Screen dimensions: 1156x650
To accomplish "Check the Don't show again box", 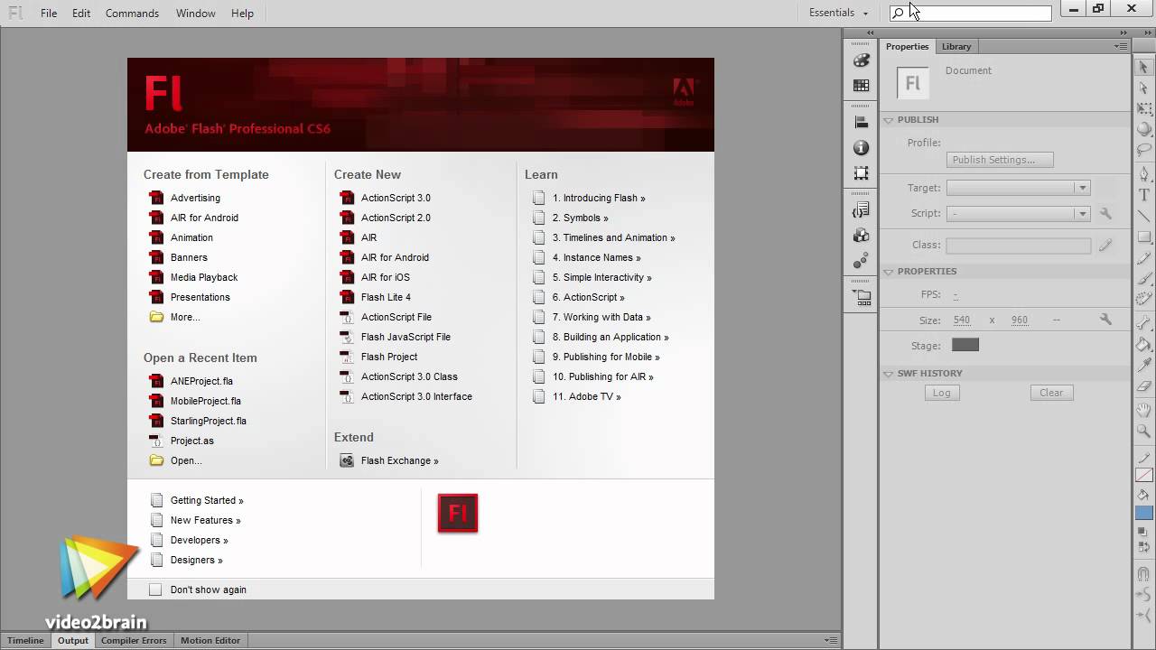I will [x=155, y=590].
